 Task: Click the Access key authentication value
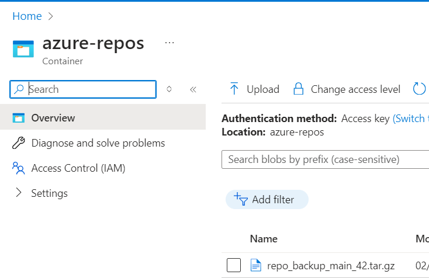pyautogui.click(x=365, y=119)
